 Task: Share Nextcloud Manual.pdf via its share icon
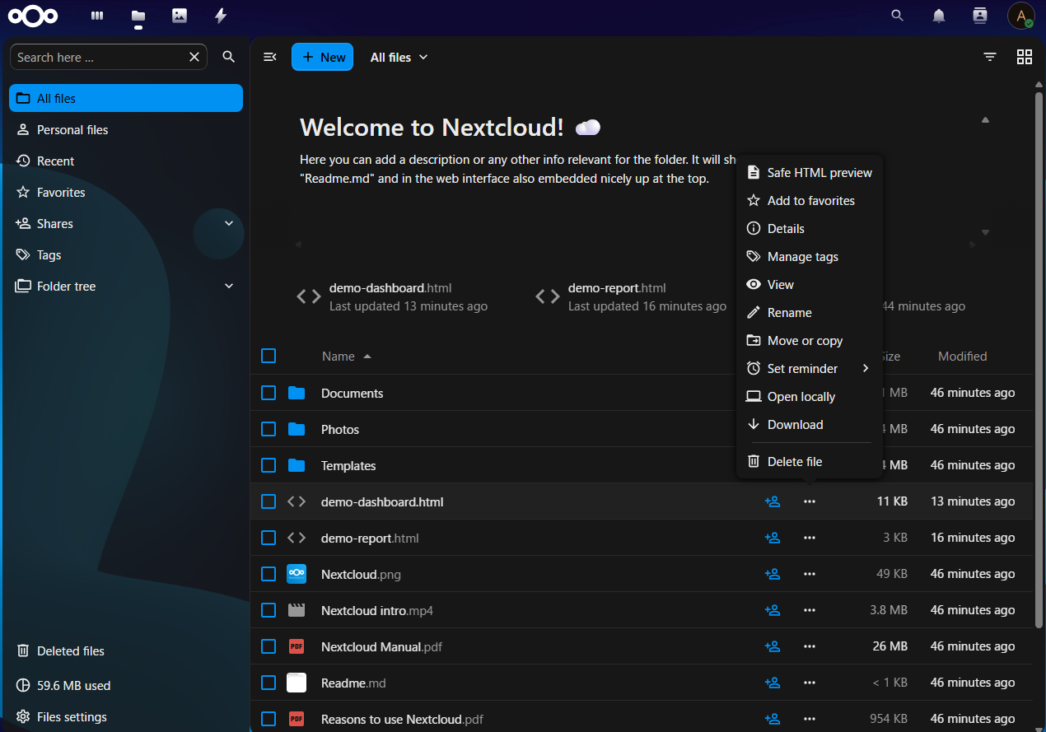773,646
